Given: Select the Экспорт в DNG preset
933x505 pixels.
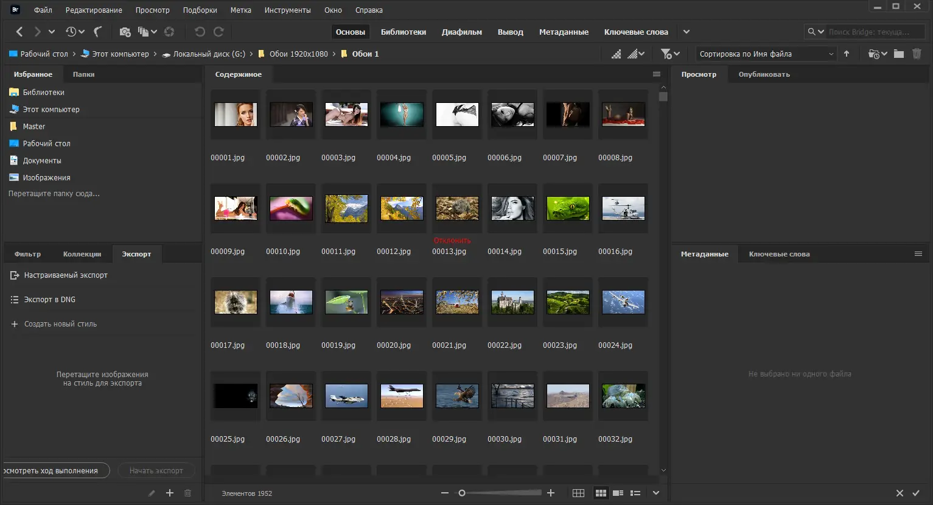Looking at the screenshot, I should pyautogui.click(x=49, y=300).
